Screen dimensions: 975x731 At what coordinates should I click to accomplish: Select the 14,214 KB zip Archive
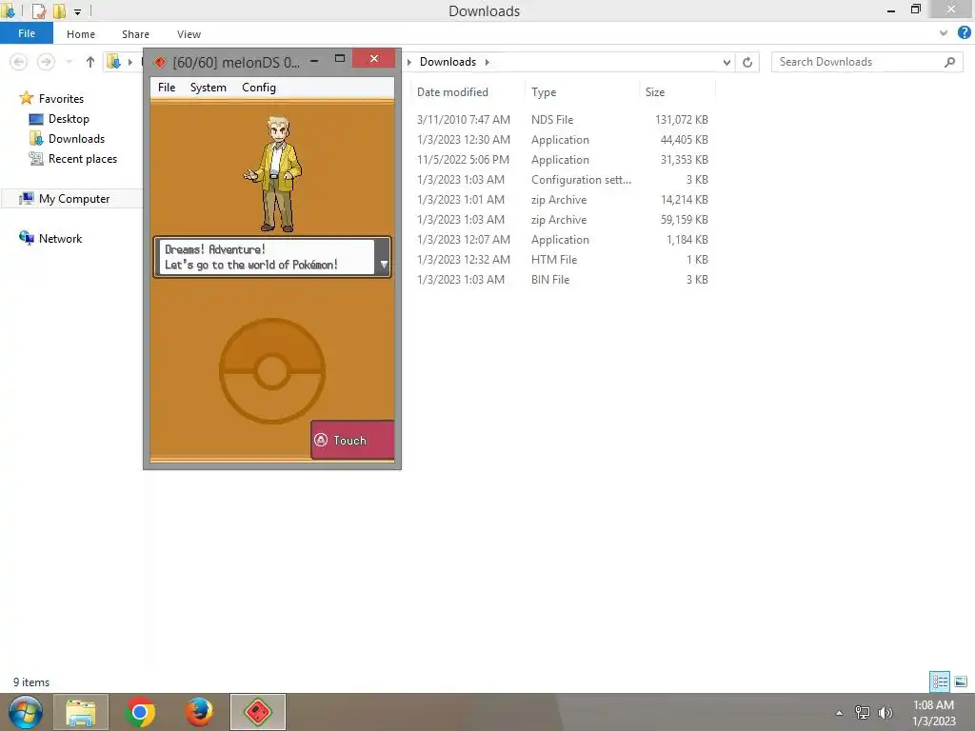pyautogui.click(x=563, y=199)
